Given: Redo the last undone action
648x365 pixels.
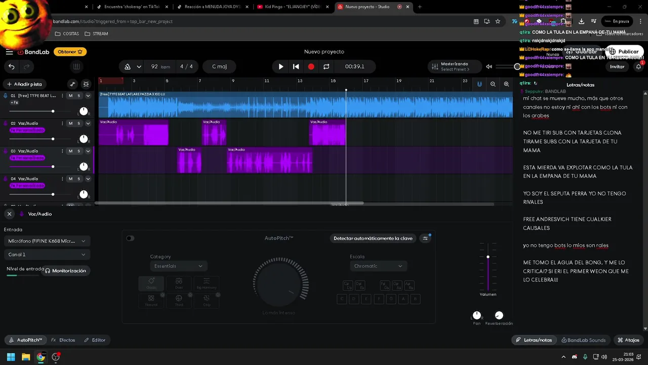Looking at the screenshot, I should [x=27, y=66].
